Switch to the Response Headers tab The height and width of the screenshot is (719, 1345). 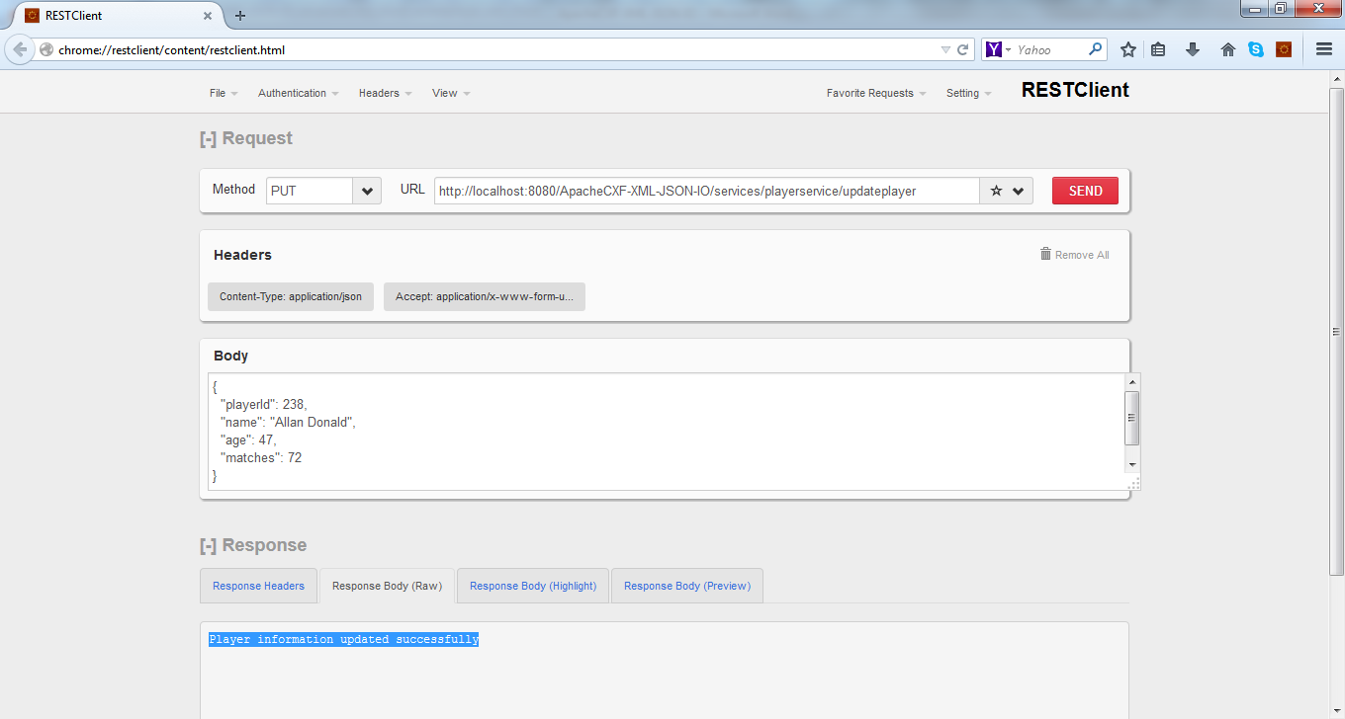tap(259, 586)
